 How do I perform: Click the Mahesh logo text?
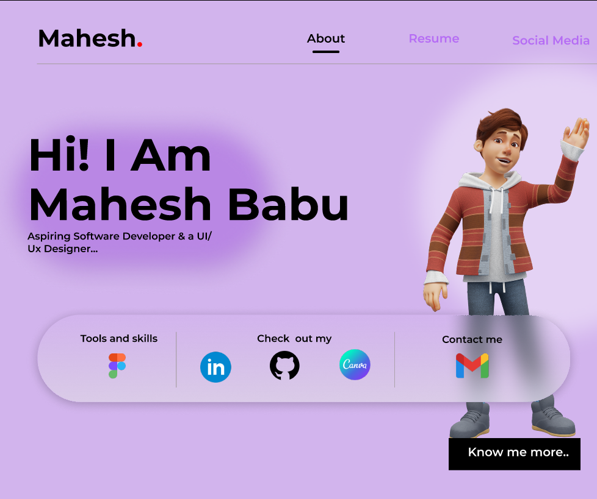pos(90,38)
